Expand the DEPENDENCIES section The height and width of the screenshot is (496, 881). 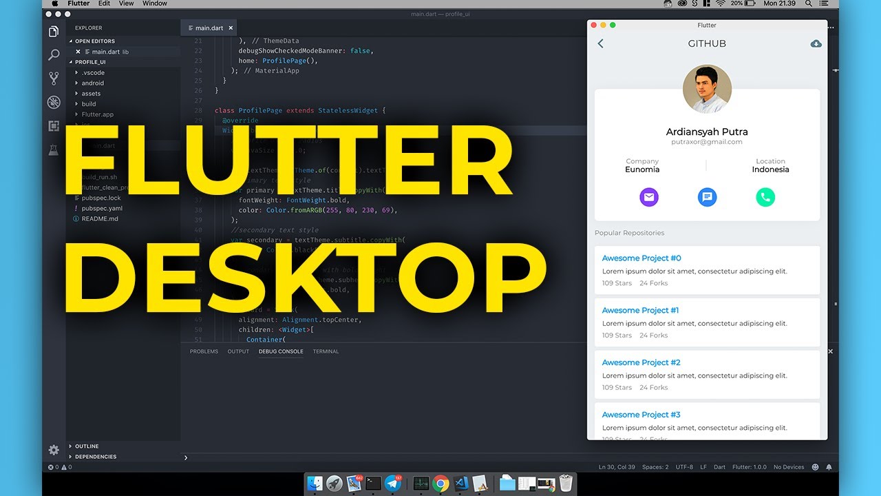pos(96,457)
